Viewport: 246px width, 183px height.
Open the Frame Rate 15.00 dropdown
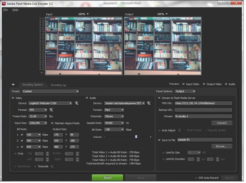pyautogui.click(x=38, y=116)
